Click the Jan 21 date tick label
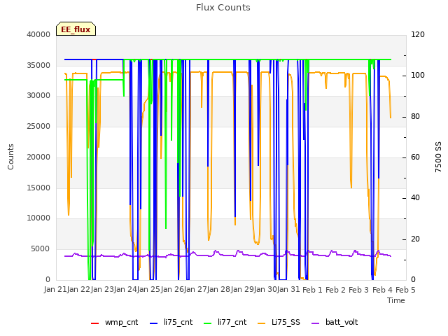Screen dimensions: 448x336 tap(55, 289)
